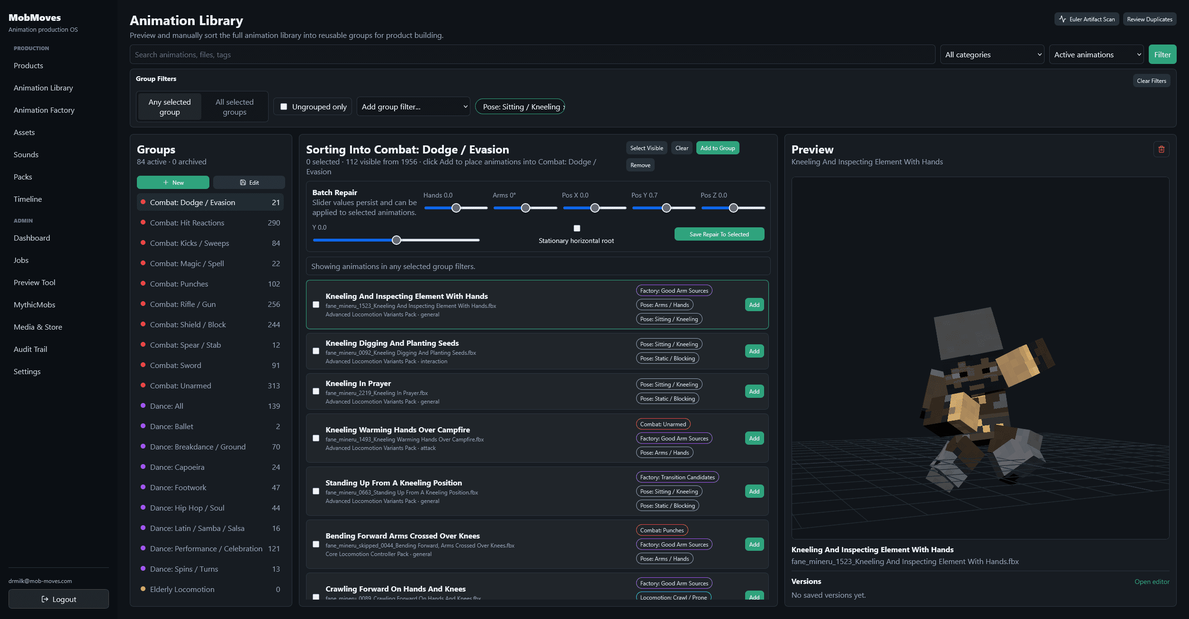Click the Select Visible button

tap(647, 148)
